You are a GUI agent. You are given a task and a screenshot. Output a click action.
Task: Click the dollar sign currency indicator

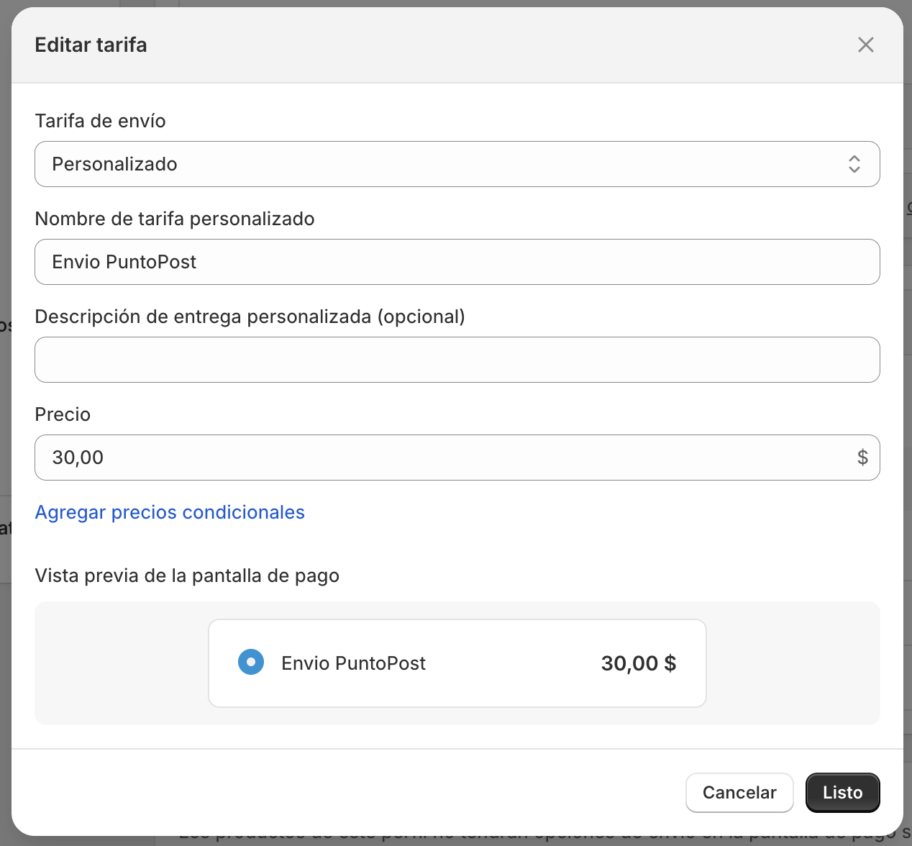(x=862, y=458)
